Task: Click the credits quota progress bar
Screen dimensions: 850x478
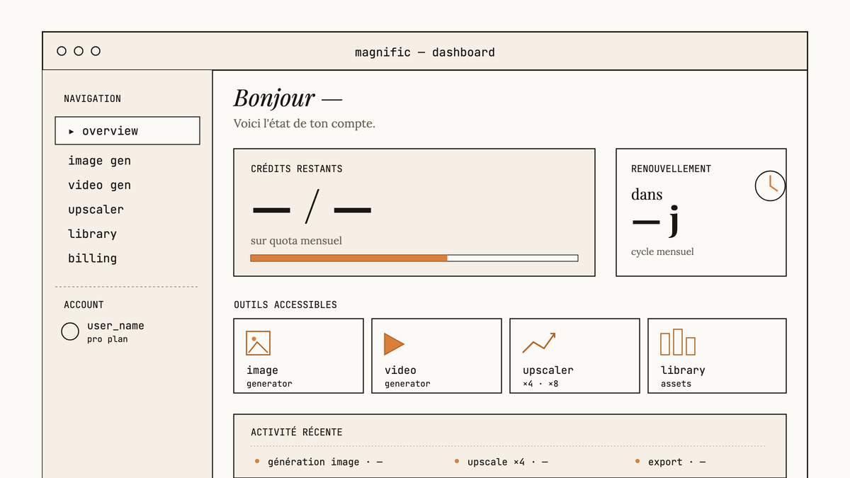Action: pyautogui.click(x=414, y=258)
